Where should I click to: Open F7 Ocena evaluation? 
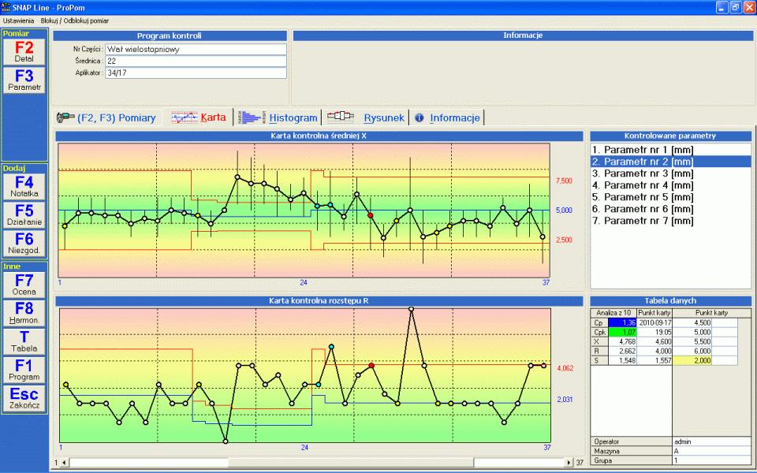click(24, 285)
